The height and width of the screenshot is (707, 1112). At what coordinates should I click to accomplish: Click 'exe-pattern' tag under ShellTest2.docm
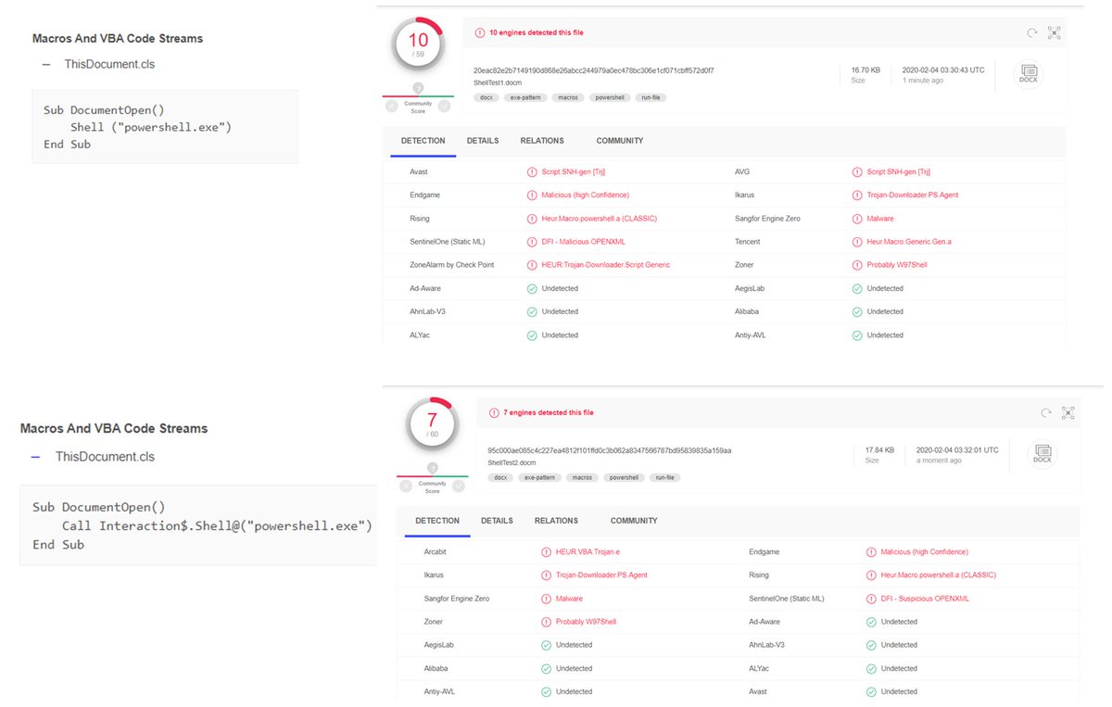(538, 477)
